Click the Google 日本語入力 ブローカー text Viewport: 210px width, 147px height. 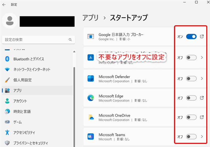click(121, 35)
